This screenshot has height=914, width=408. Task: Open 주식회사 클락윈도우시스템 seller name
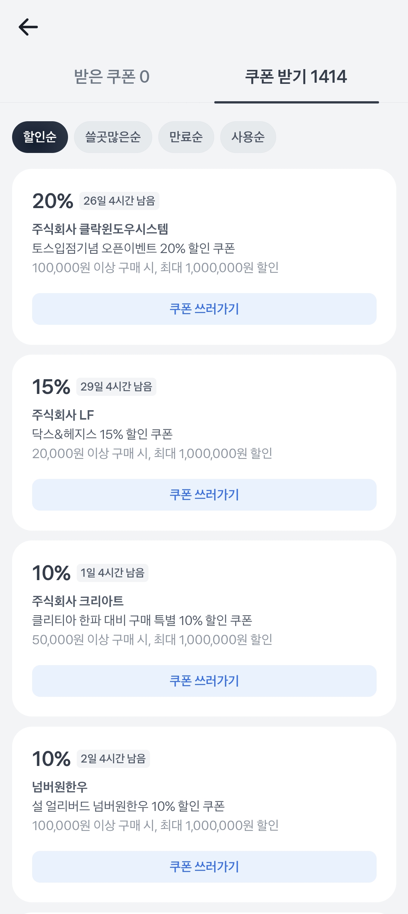tap(100, 229)
